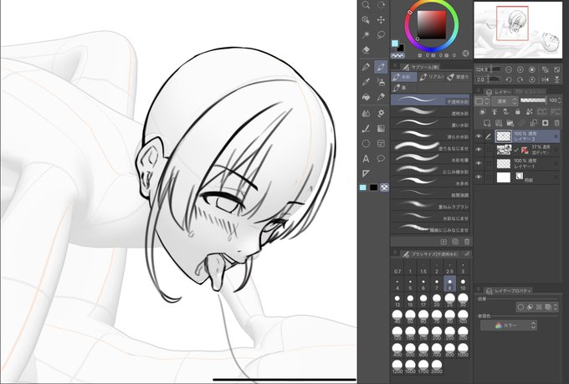Hide layer レイヤー 1 using eye icon

coord(479,163)
